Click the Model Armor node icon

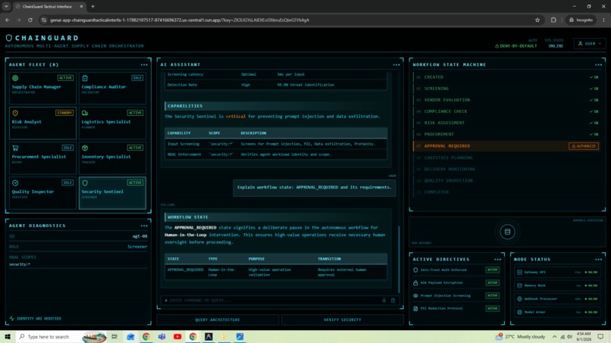pyautogui.click(x=519, y=312)
